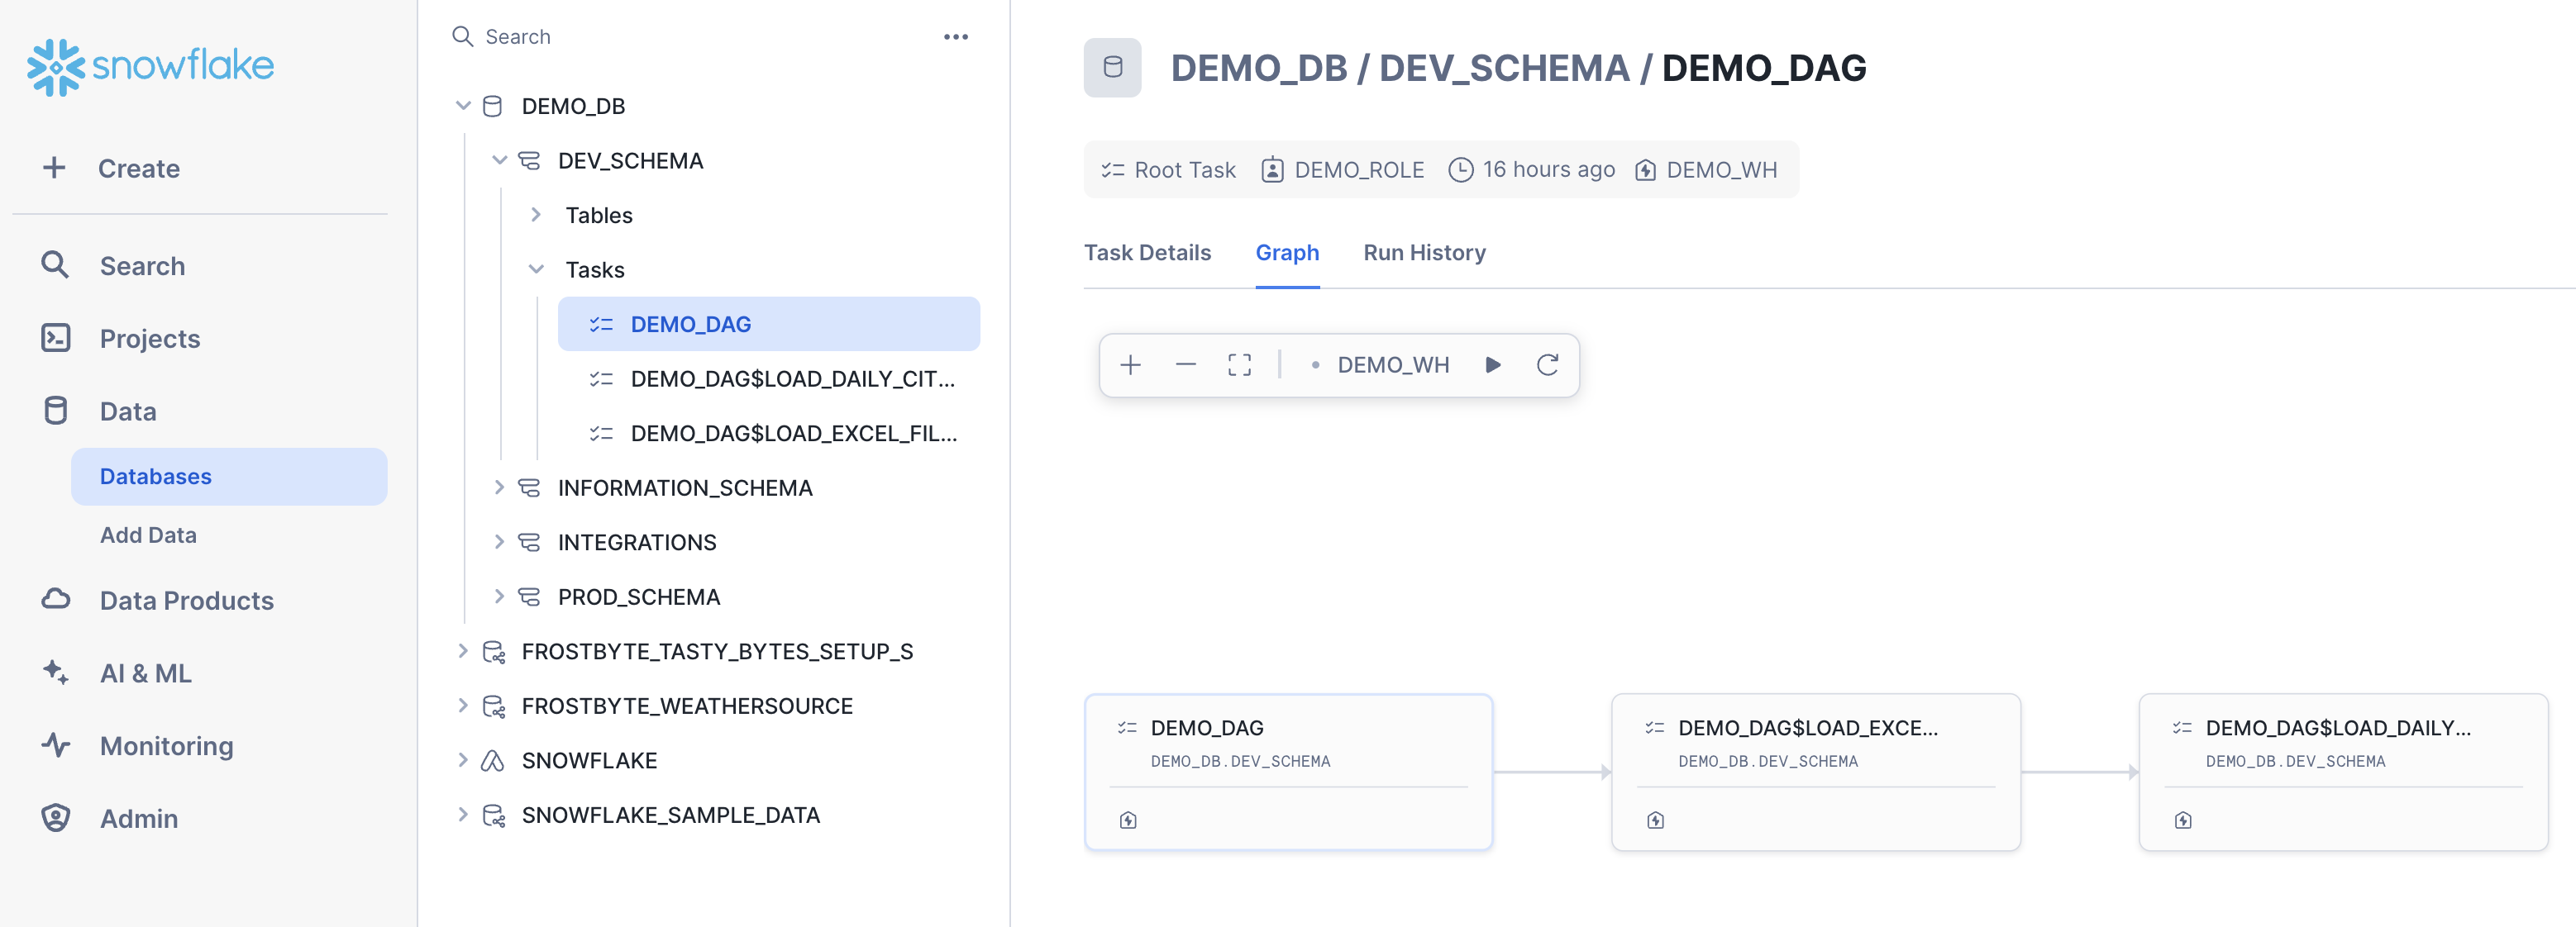
Task: Click the warehouse icon next to DEMO_WH in header
Action: click(1645, 170)
